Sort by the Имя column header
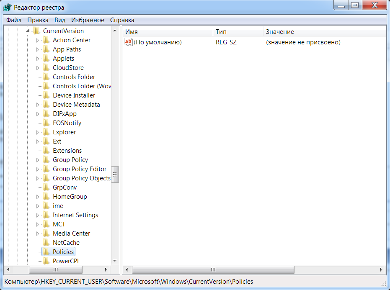Screen dimensions: 390x290 tap(168, 32)
